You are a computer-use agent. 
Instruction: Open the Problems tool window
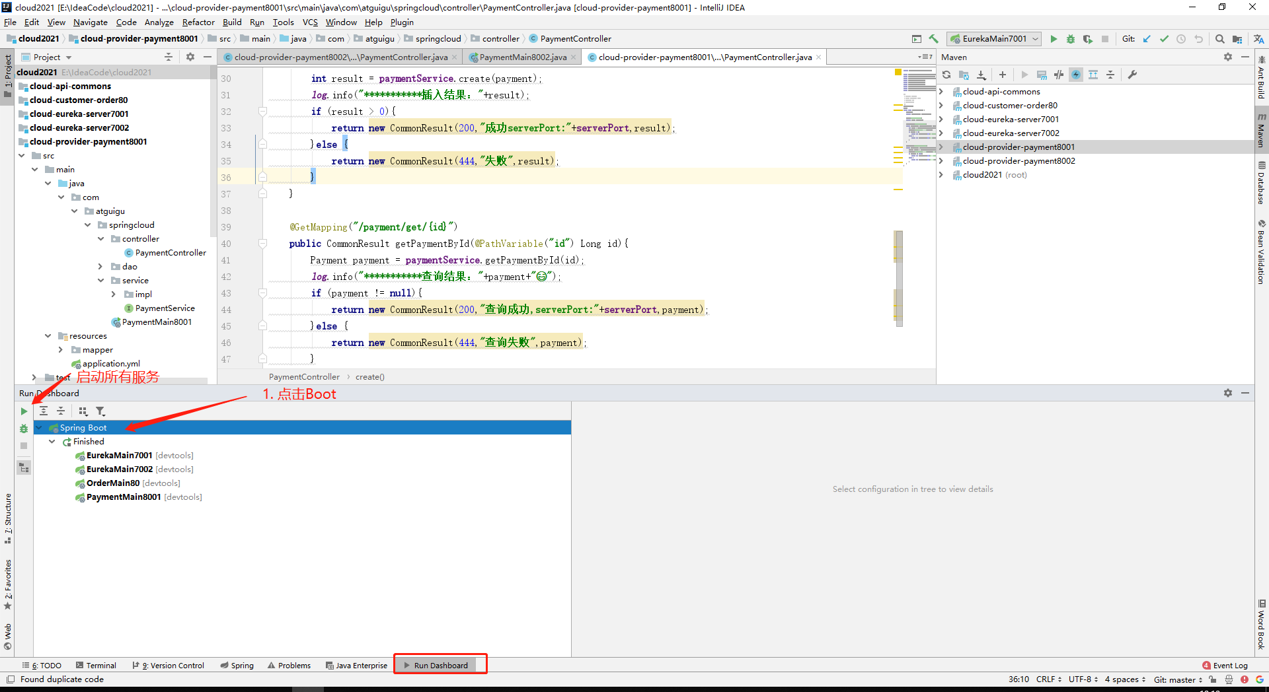click(x=289, y=666)
